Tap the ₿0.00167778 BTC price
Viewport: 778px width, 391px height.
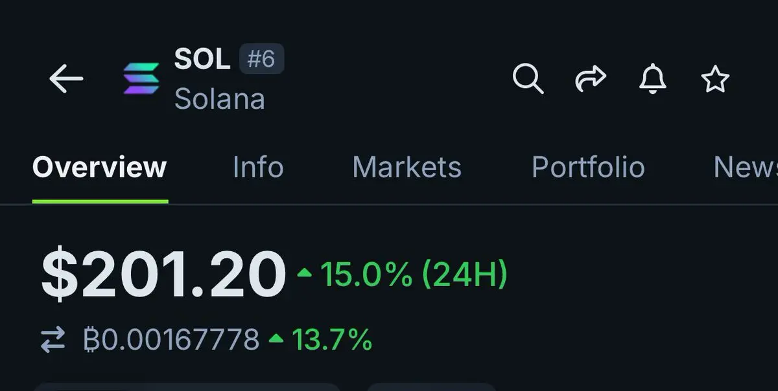click(172, 339)
